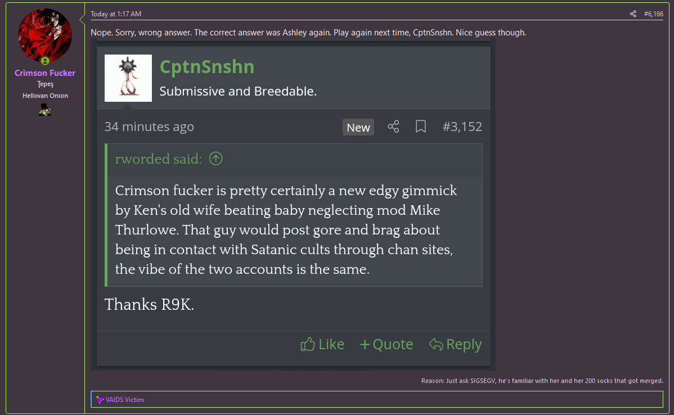Click the Reply arrow button
The height and width of the screenshot is (415, 674).
[x=435, y=344]
